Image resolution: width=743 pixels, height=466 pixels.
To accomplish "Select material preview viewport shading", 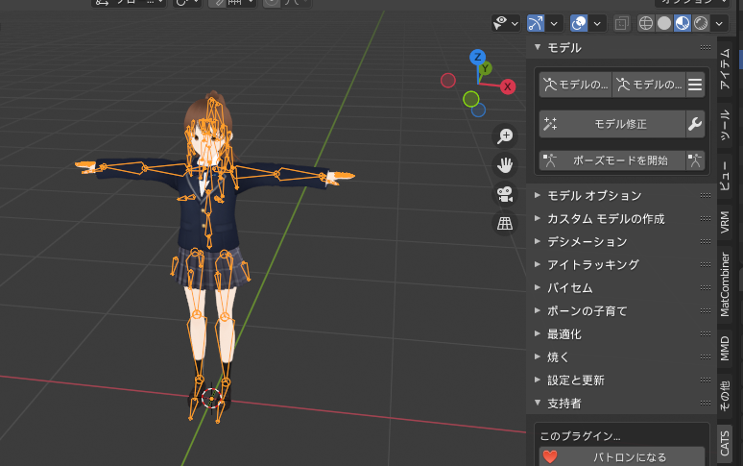I will (x=682, y=23).
